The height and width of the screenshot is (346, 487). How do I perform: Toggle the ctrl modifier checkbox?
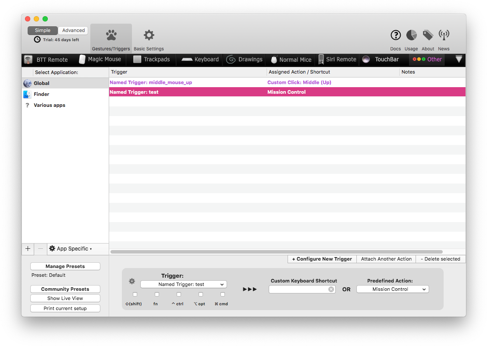178,294
